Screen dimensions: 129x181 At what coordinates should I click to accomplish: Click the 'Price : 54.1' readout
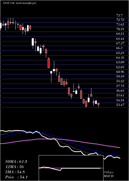coord(16,177)
